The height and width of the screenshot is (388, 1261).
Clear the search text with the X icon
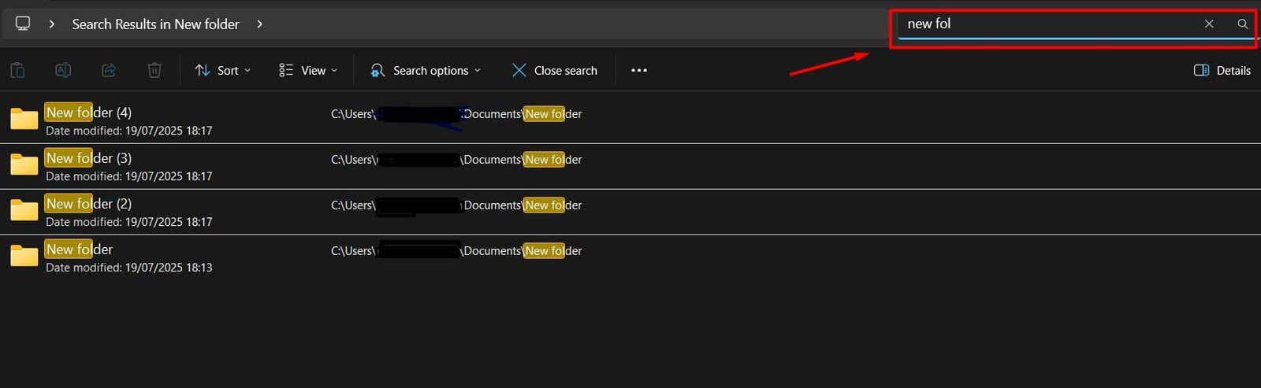pyautogui.click(x=1209, y=24)
